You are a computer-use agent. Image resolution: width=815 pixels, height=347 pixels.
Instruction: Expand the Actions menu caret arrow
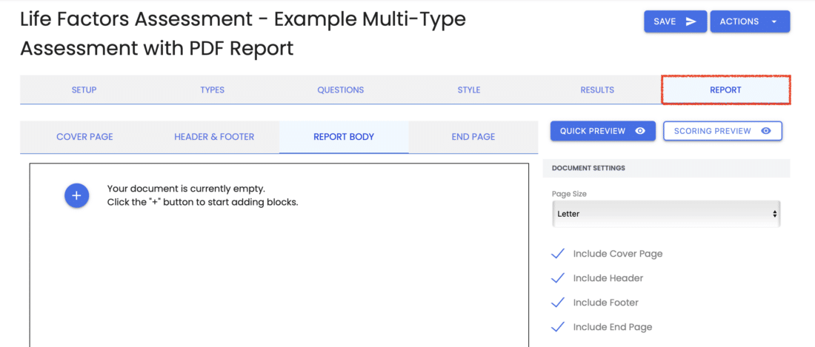(774, 21)
